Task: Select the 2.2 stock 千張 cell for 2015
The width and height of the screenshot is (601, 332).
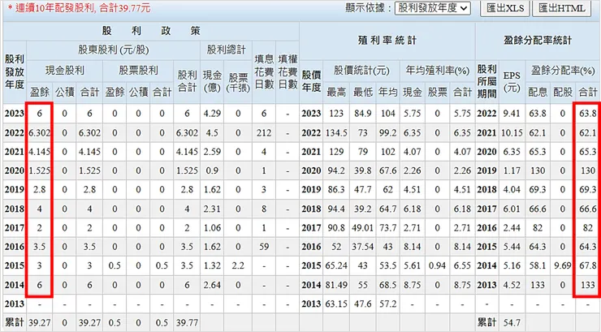Action: click(238, 265)
